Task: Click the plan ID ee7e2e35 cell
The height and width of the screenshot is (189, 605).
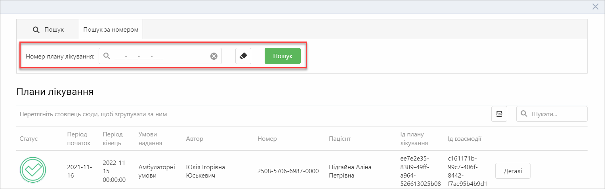Action: tap(421, 171)
